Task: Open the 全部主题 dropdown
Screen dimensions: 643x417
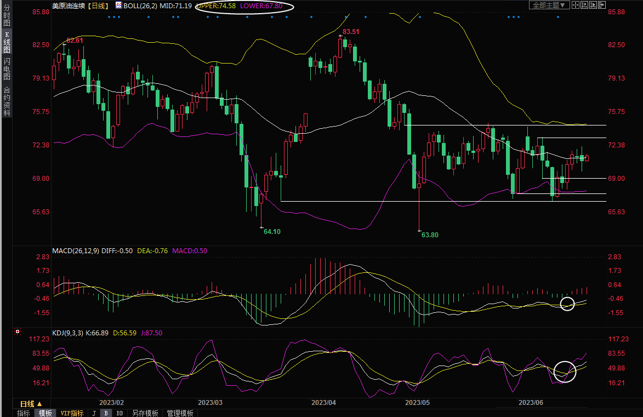Action: coord(549,5)
